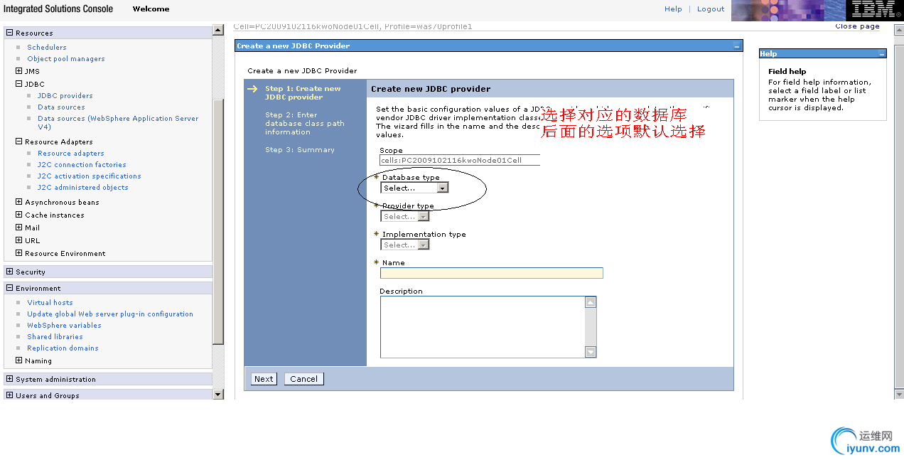The width and height of the screenshot is (904, 460).
Task: Click the Cancel button
Action: [304, 379]
